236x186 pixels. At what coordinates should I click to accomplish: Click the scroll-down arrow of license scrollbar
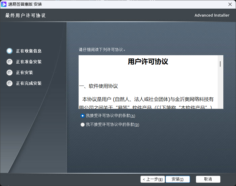tap(220, 107)
